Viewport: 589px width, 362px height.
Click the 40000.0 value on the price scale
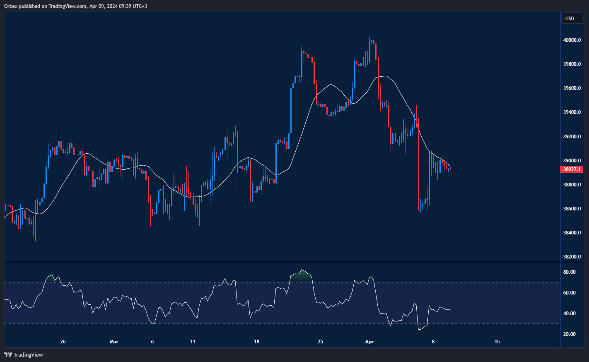pyautogui.click(x=573, y=40)
